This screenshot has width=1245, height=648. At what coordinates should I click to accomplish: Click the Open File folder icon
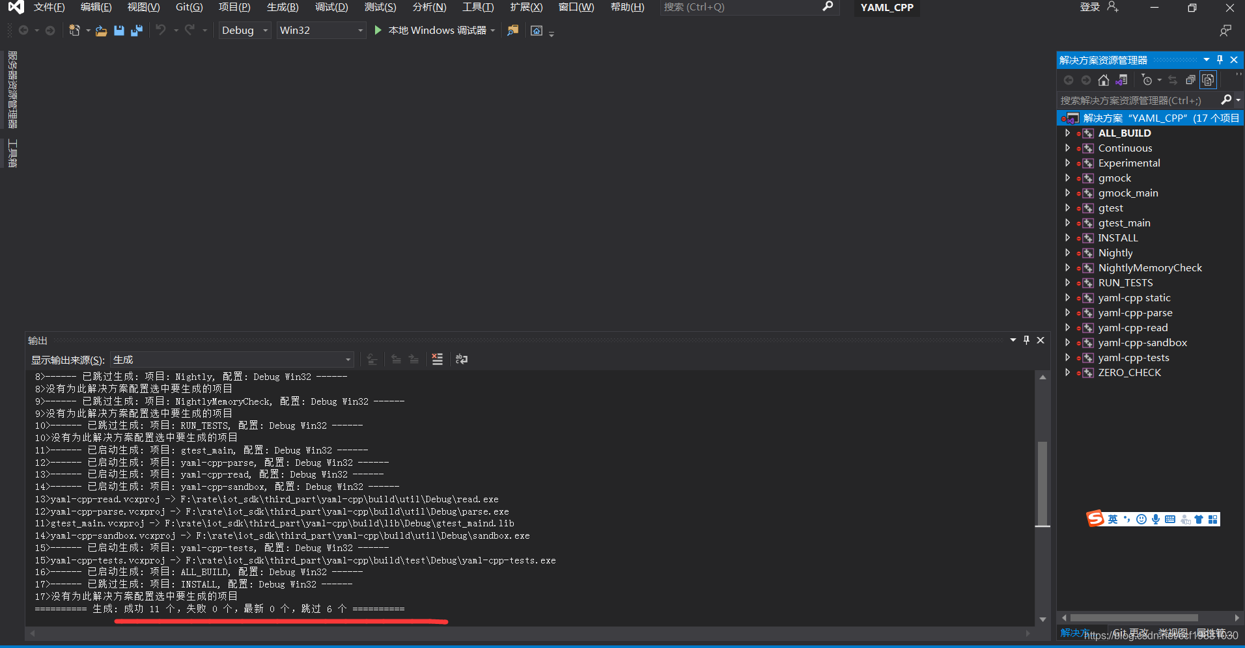(101, 31)
